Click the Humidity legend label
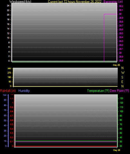130x154 pixels. [x=24, y=91]
